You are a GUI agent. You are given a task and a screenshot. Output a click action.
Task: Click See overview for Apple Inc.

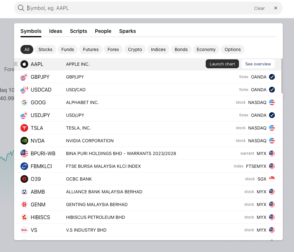[258, 64]
